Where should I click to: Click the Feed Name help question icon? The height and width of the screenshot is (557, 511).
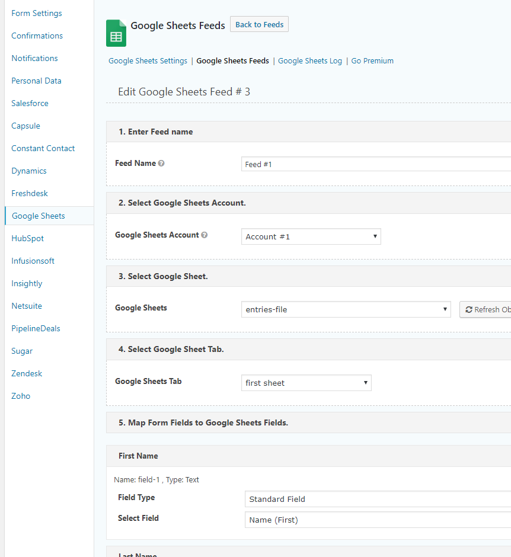(161, 164)
